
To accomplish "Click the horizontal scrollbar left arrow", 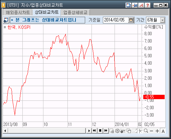I will (x=5, y=131).
